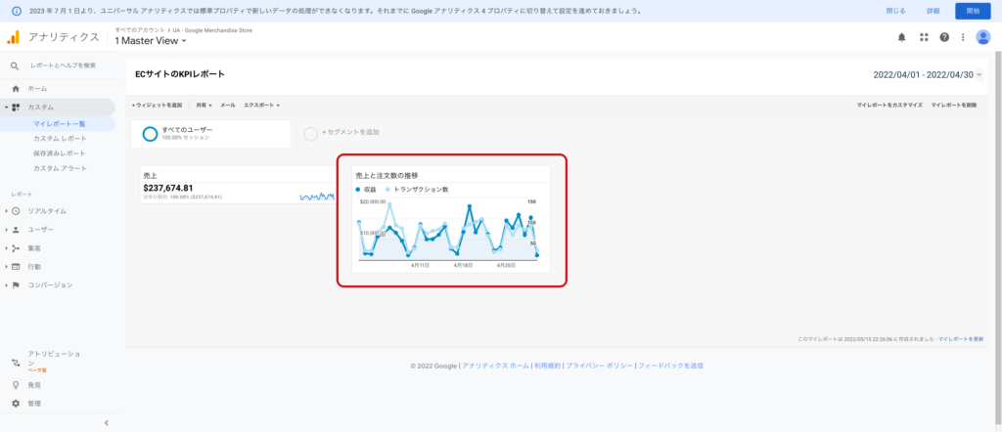The width and height of the screenshot is (1002, 432).
Task: Click マイレポートを削除
Action: tap(953, 105)
